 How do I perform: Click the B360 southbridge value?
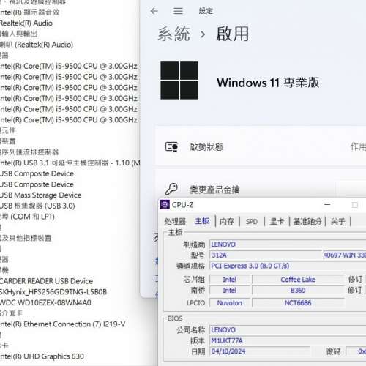tap(298, 290)
